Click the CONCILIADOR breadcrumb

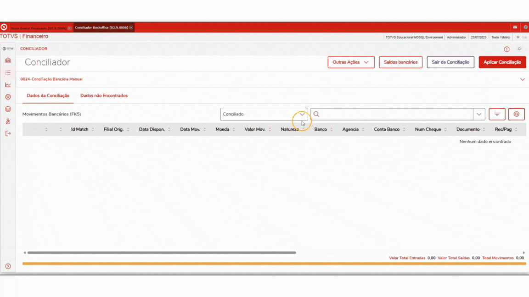(34, 49)
